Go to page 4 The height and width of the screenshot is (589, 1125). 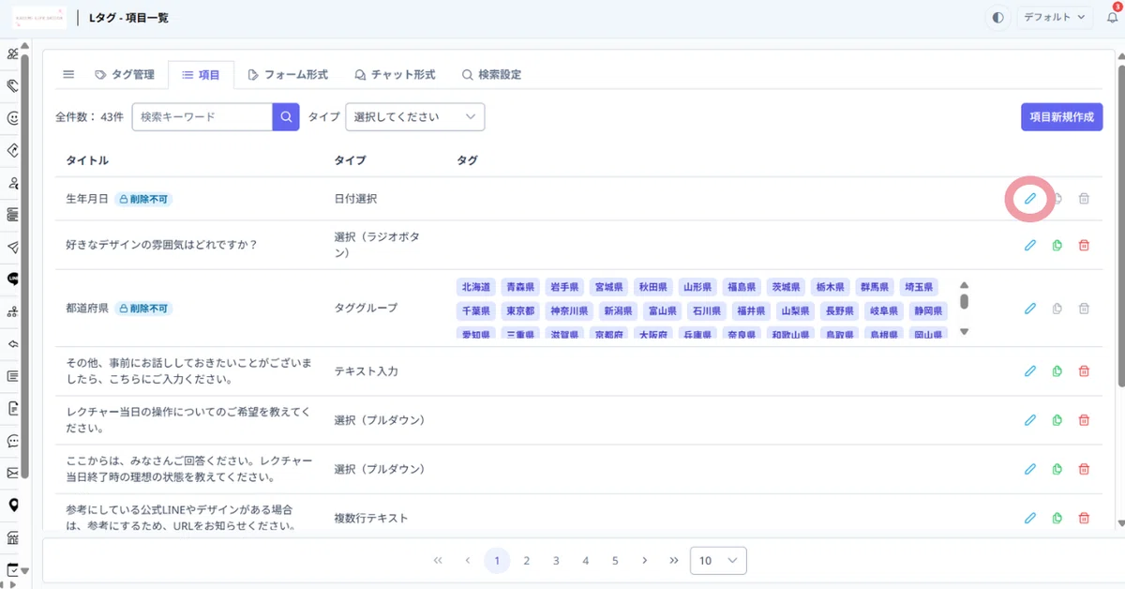[x=585, y=561]
